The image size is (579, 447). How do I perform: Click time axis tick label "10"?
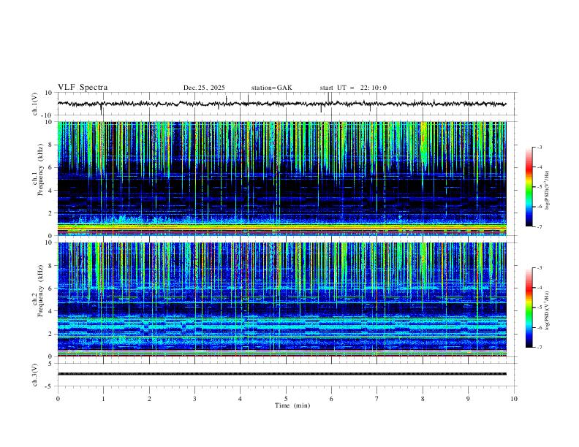[x=514, y=399]
